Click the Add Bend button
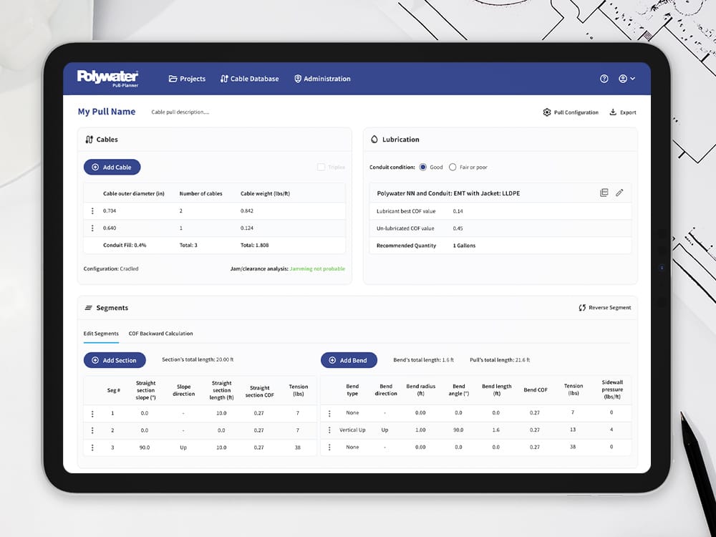716x537 pixels. [x=349, y=360]
